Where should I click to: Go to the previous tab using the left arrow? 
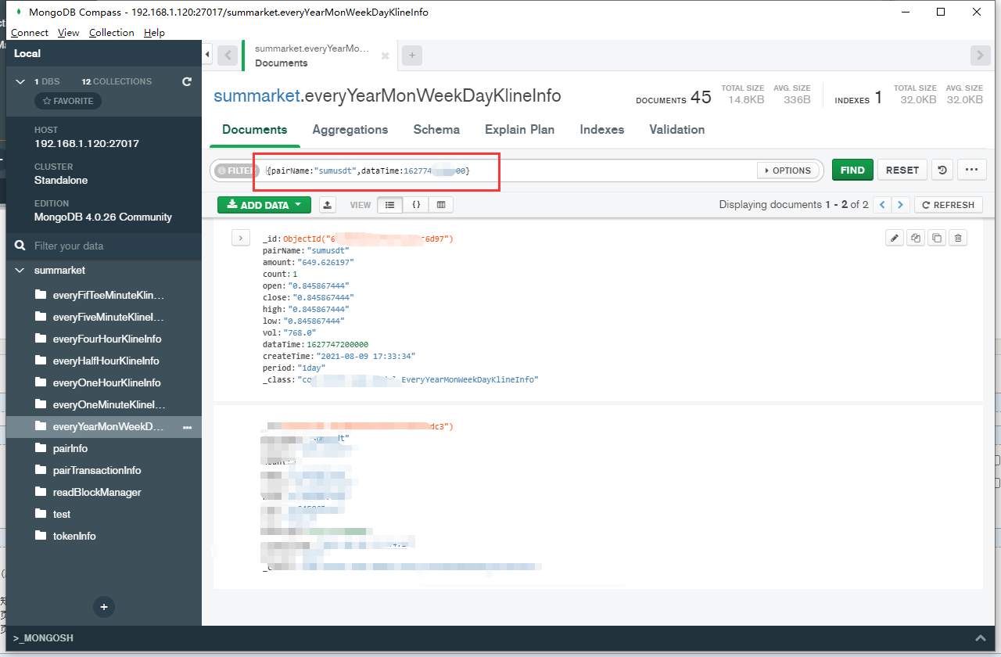[228, 55]
